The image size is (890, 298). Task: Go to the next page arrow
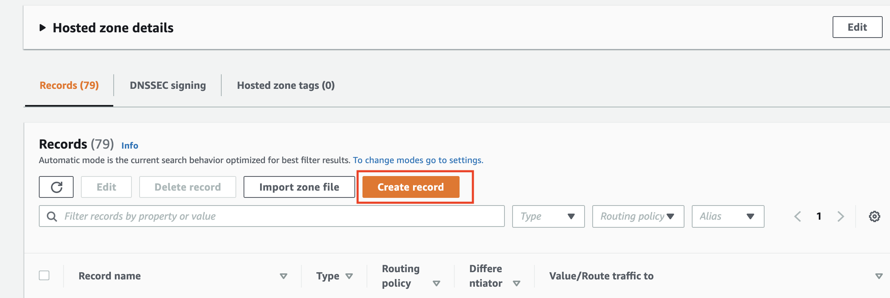[841, 216]
